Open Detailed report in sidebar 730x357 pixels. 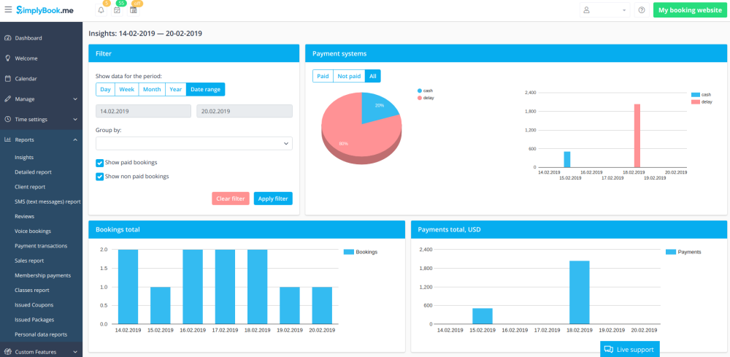coord(33,172)
